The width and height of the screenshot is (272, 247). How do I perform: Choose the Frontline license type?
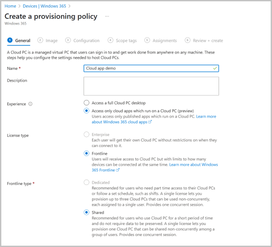click(86, 154)
